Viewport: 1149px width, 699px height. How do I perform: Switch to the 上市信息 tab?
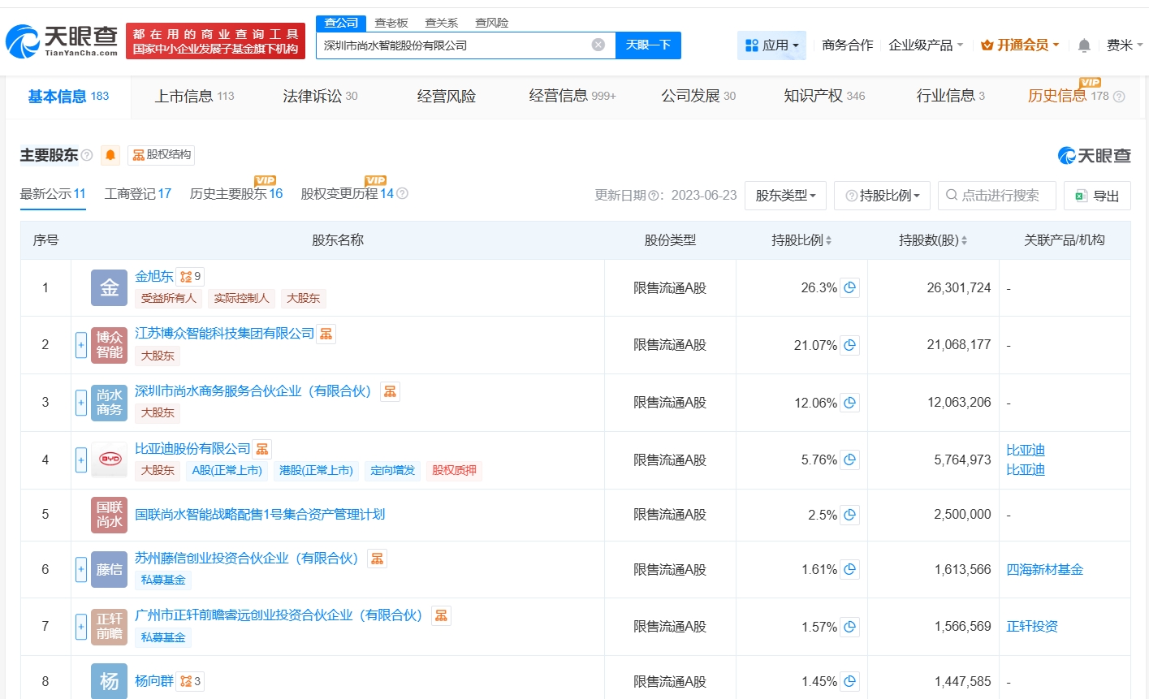[x=195, y=97]
